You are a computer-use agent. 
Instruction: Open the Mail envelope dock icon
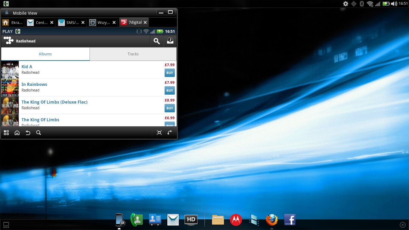173,220
